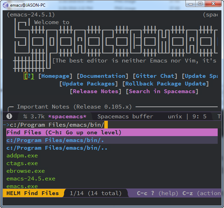Open the Documentation link
Image resolution: width=224 pixels, height=208 pixels.
click(103, 76)
